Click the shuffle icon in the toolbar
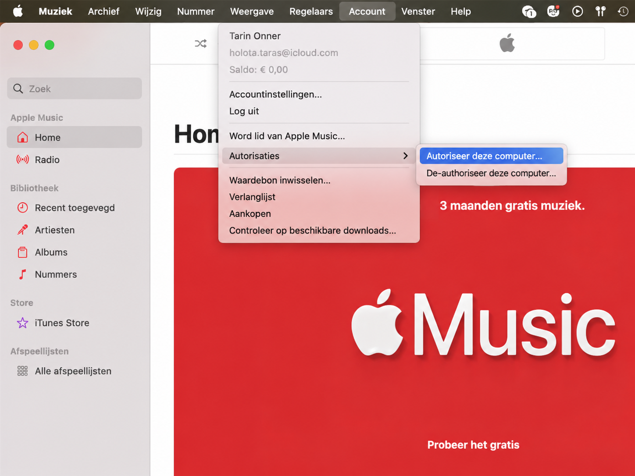The image size is (635, 476). [x=200, y=43]
